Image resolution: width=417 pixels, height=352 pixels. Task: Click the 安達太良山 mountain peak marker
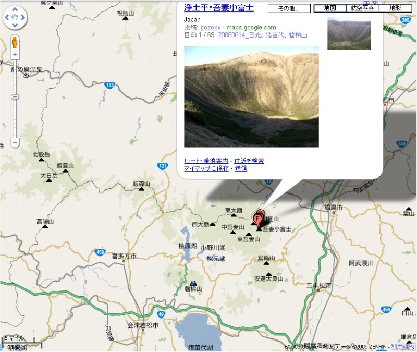pos(269,274)
